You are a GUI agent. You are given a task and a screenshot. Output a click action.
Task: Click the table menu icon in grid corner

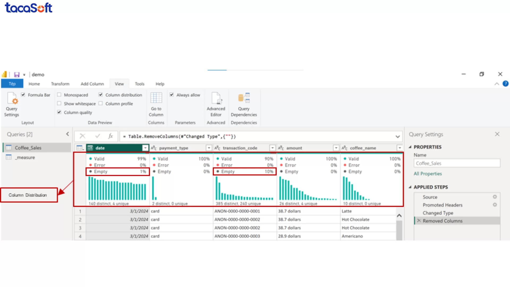coord(80,148)
